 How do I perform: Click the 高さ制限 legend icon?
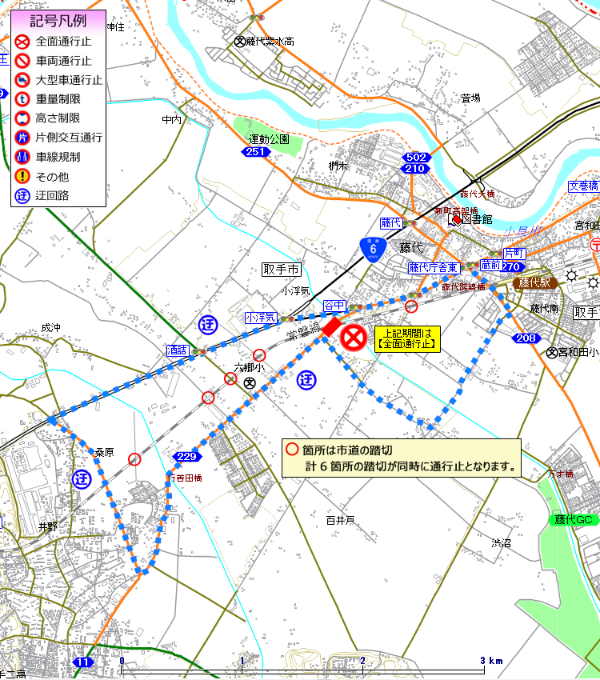[22, 118]
